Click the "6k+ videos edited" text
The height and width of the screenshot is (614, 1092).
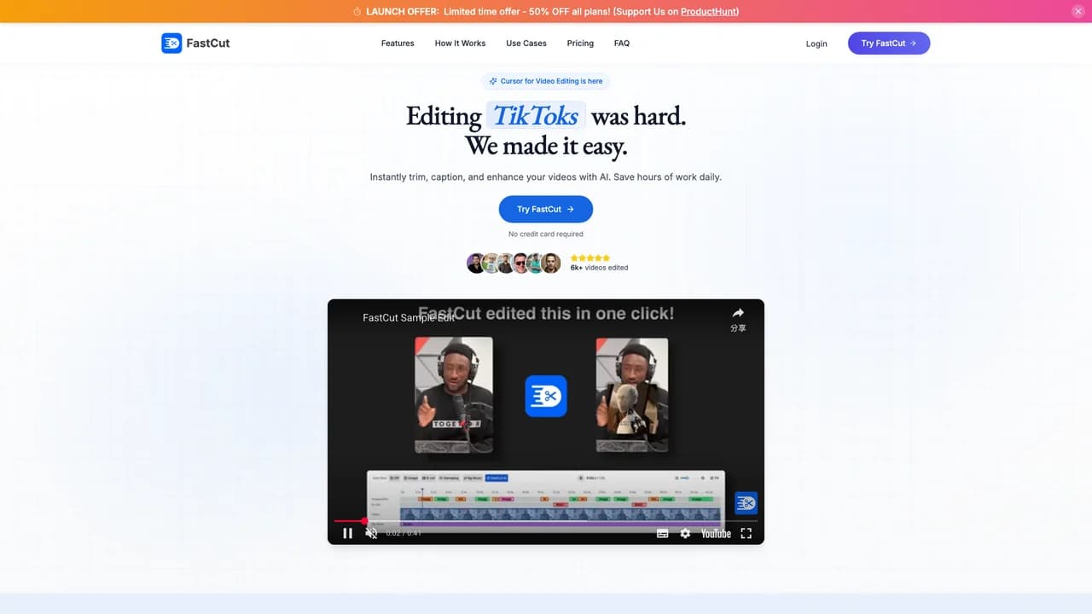(x=599, y=268)
